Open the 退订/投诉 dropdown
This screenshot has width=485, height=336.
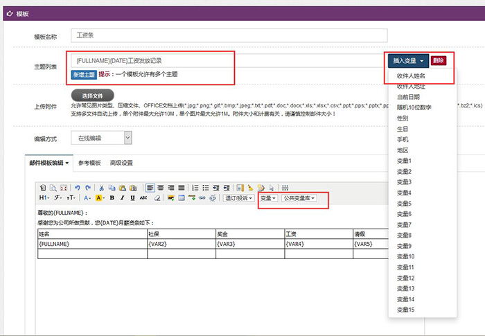[x=238, y=198]
